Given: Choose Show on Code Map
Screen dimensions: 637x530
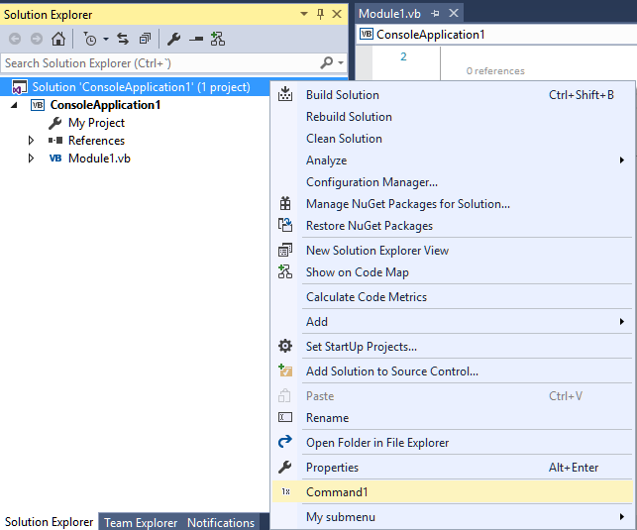Looking at the screenshot, I should (x=452, y=272).
